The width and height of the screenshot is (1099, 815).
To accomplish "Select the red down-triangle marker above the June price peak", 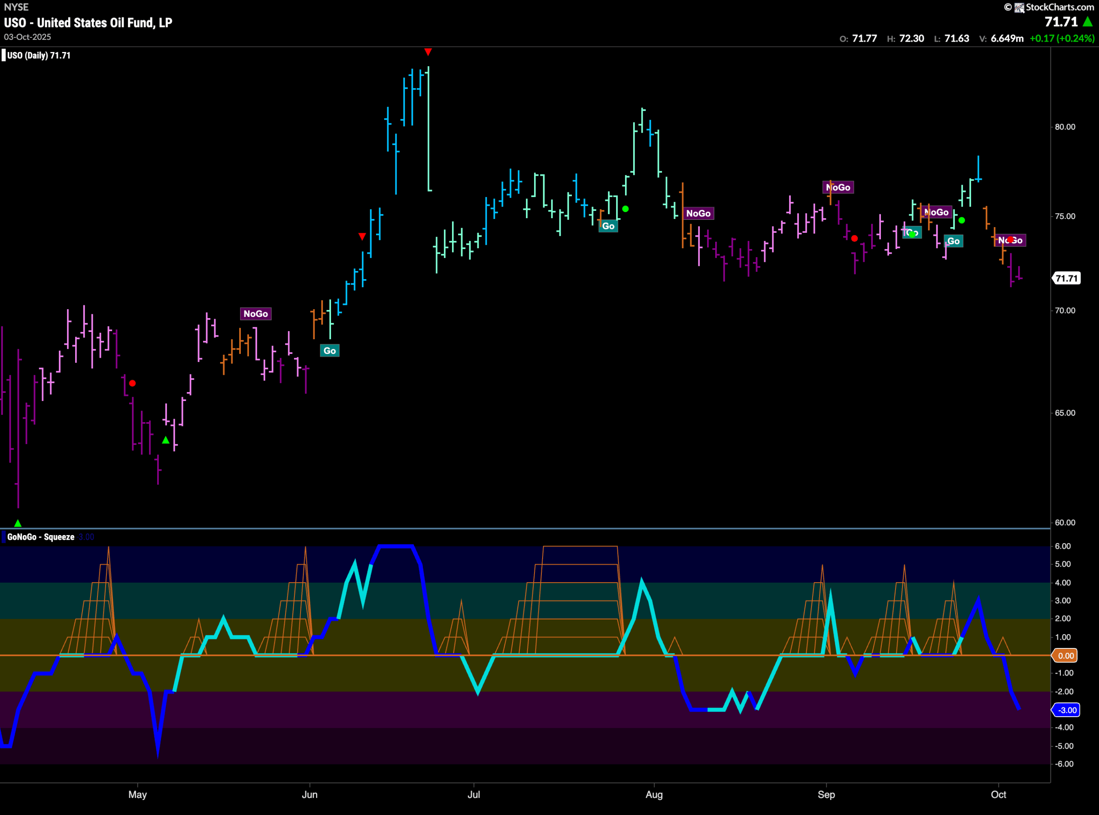I will click(428, 52).
